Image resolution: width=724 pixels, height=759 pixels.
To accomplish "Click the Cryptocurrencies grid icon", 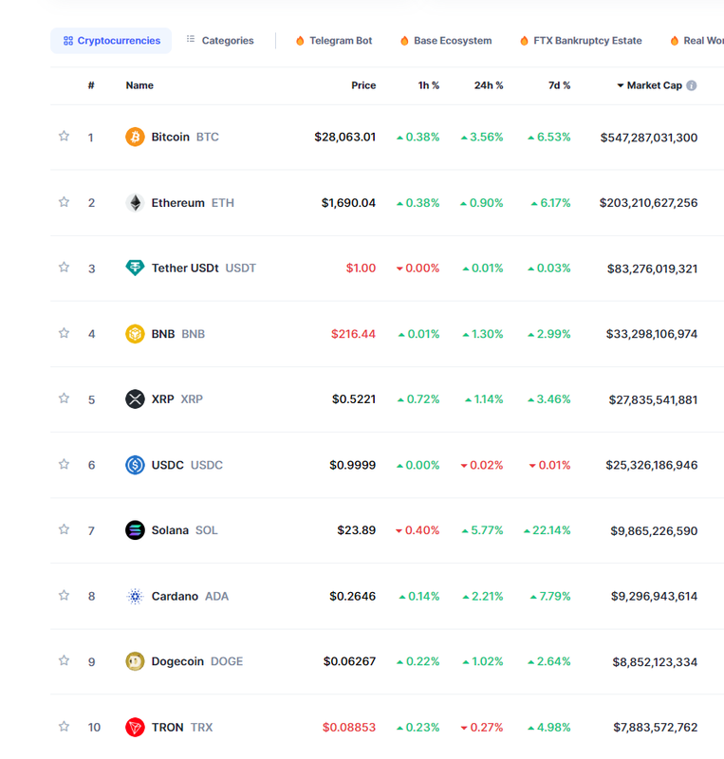I will click(x=68, y=41).
